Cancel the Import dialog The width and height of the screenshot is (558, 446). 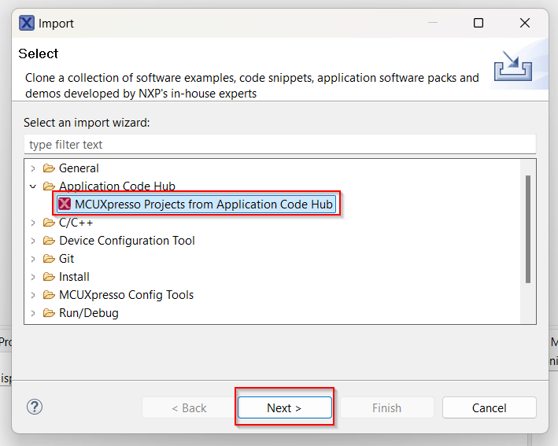point(489,407)
